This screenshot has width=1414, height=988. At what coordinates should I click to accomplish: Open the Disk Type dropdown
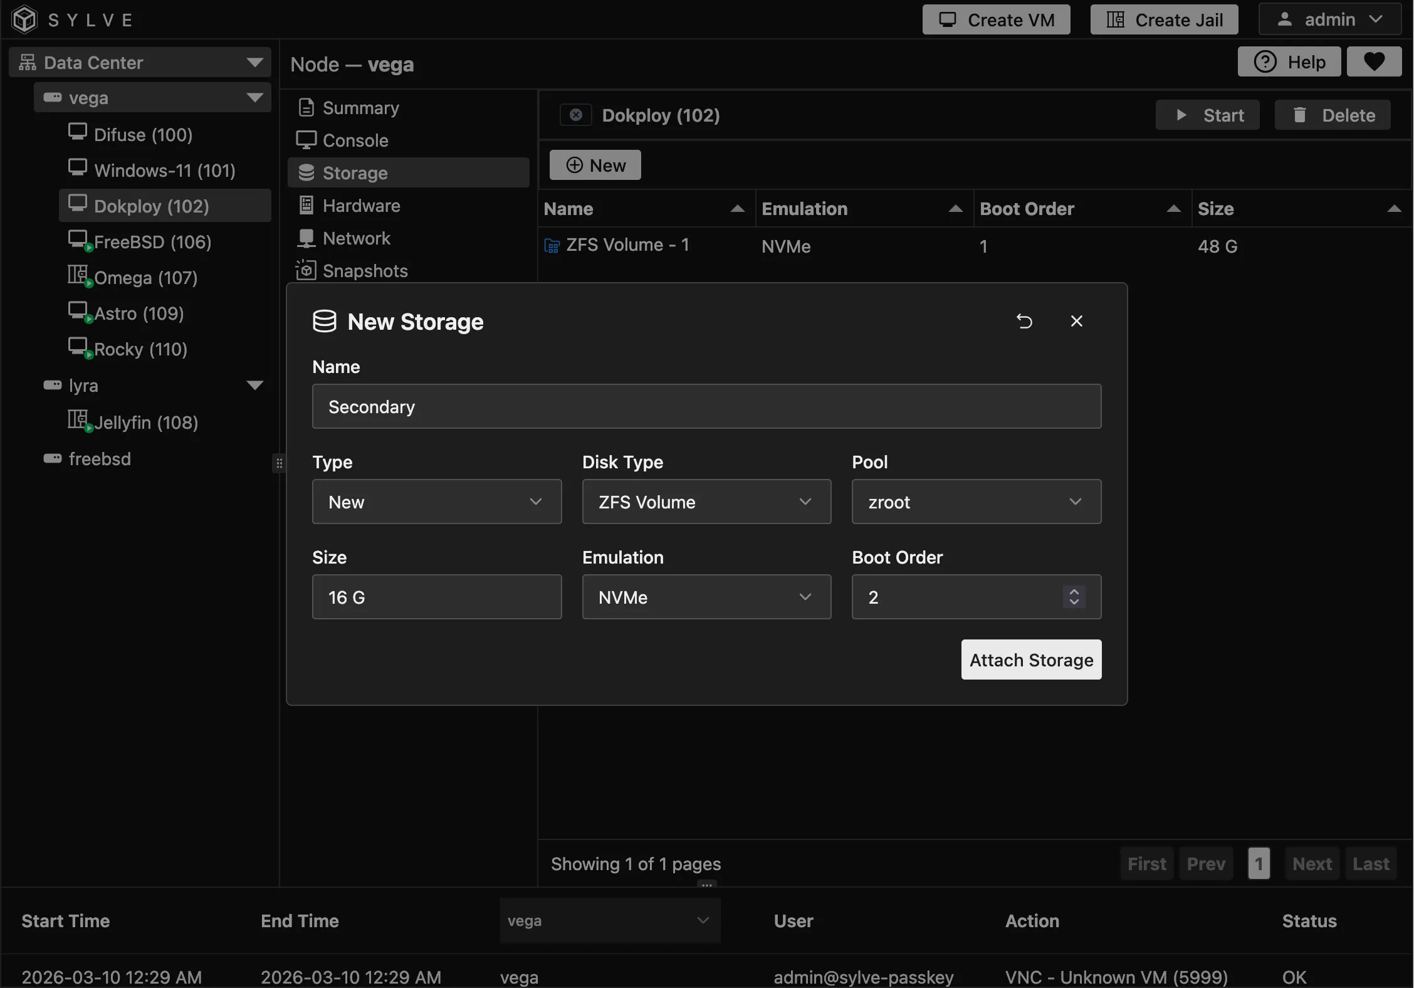click(706, 502)
